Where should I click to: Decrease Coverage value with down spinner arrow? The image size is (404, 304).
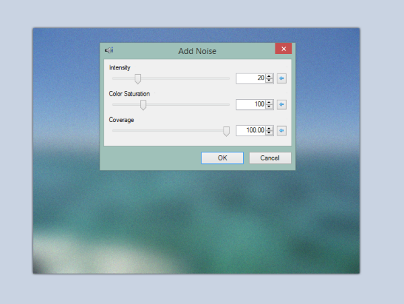pyautogui.click(x=269, y=133)
